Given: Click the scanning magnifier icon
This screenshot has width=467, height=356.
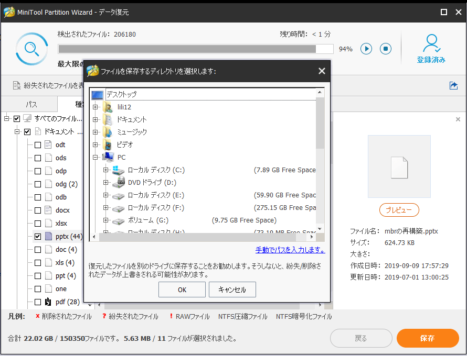Looking at the screenshot, I should pos(31,49).
